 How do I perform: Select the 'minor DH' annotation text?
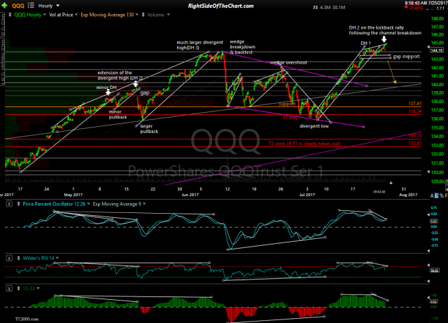[x=106, y=88]
